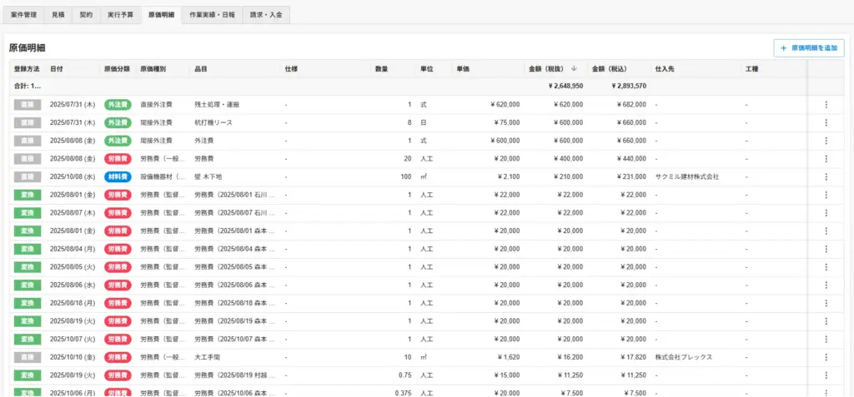The image size is (854, 397).
Task: Click the 材料費 category badge
Action: click(118, 176)
